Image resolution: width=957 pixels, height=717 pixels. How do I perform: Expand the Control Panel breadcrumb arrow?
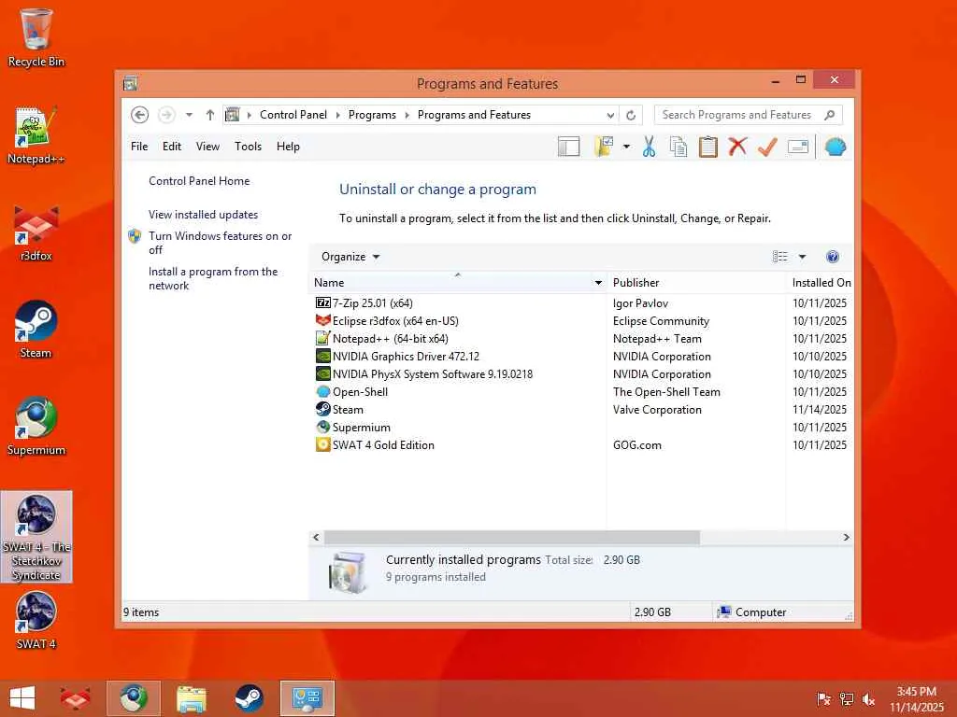(x=337, y=115)
